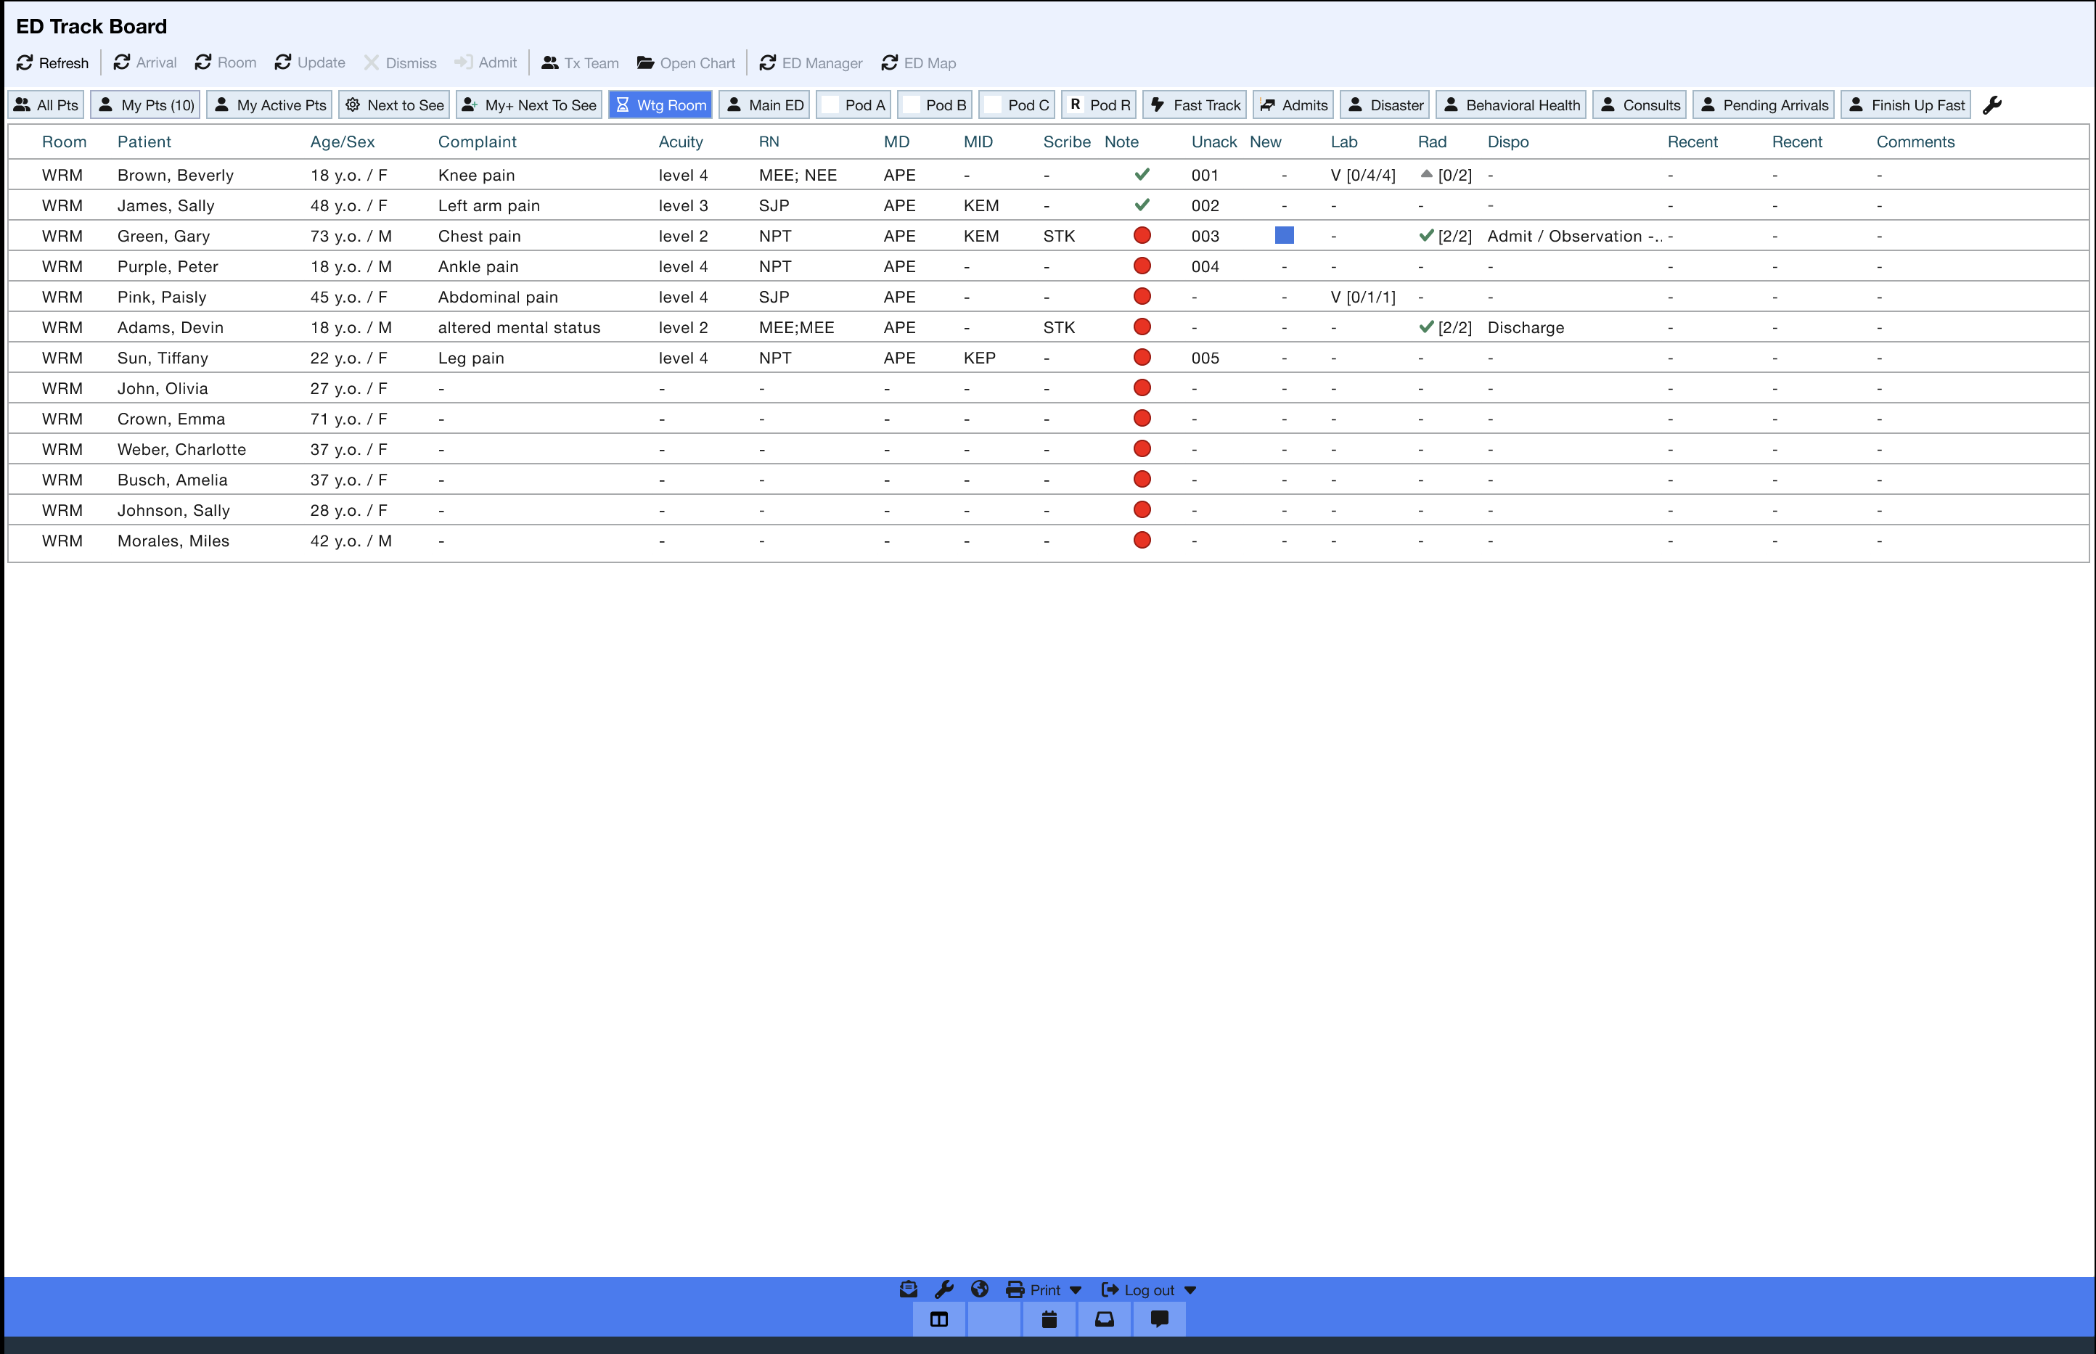The width and height of the screenshot is (2096, 1354).
Task: Click the wrench icon beside Finish Up Fast
Action: point(1992,105)
